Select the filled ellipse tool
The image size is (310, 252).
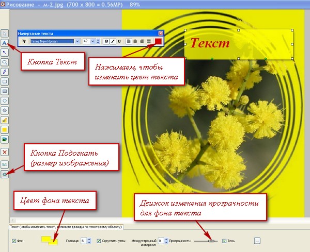coord(5,110)
